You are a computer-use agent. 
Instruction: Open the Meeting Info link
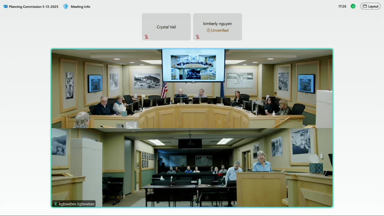click(80, 7)
